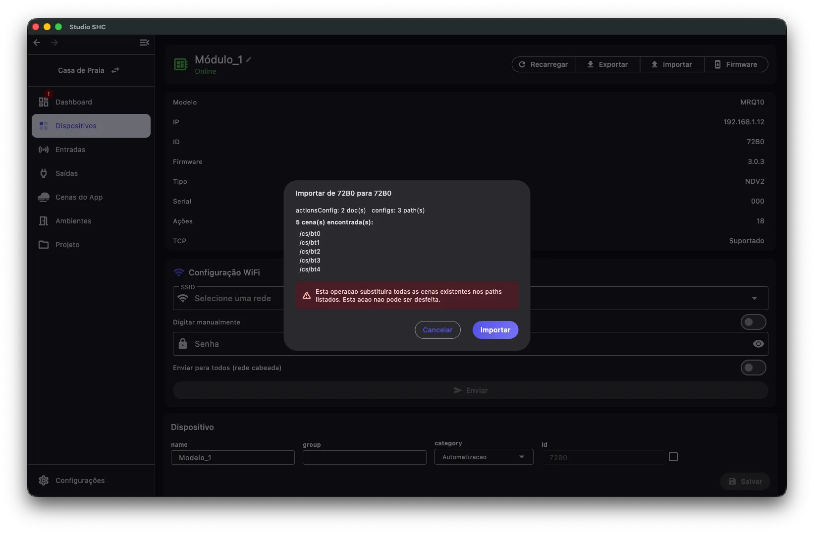Viewport: 814px width, 533px height.
Task: Toggle Enviar para todos switch
Action: tap(753, 368)
